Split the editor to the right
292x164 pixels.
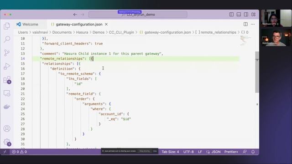tap(245, 24)
